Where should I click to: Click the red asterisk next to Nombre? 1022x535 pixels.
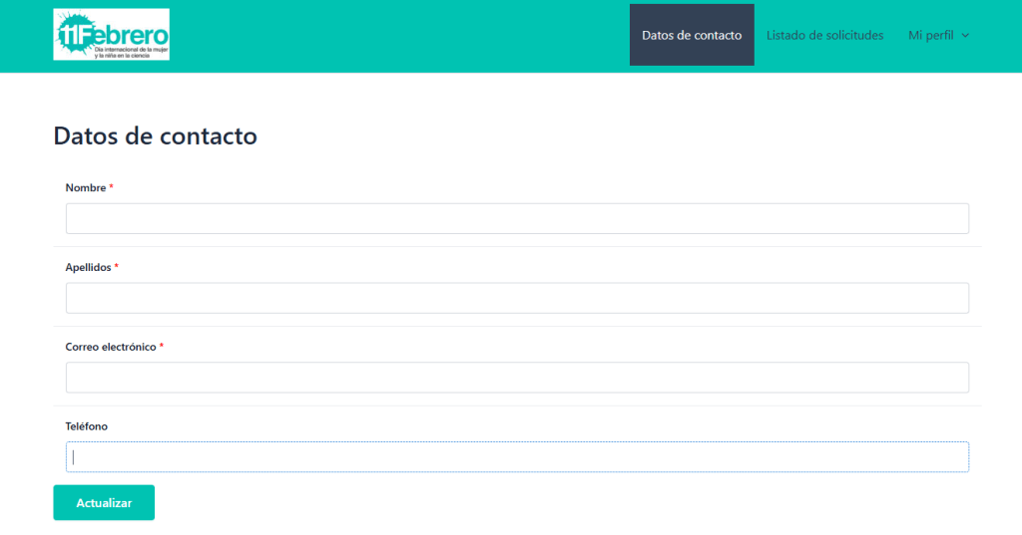tap(112, 187)
